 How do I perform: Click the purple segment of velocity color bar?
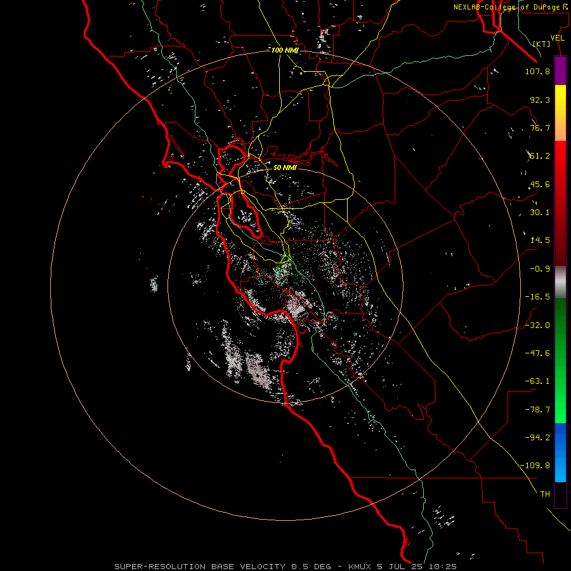[x=560, y=71]
